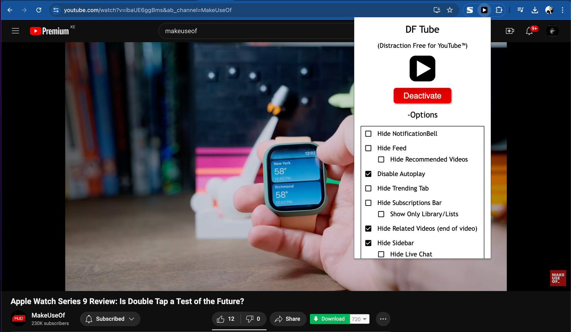The height and width of the screenshot is (332, 571).
Task: Bookmark this page with the star icon
Action: [450, 10]
